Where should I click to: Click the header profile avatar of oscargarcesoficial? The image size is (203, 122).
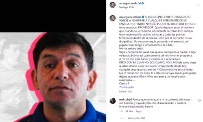click(x=113, y=5)
